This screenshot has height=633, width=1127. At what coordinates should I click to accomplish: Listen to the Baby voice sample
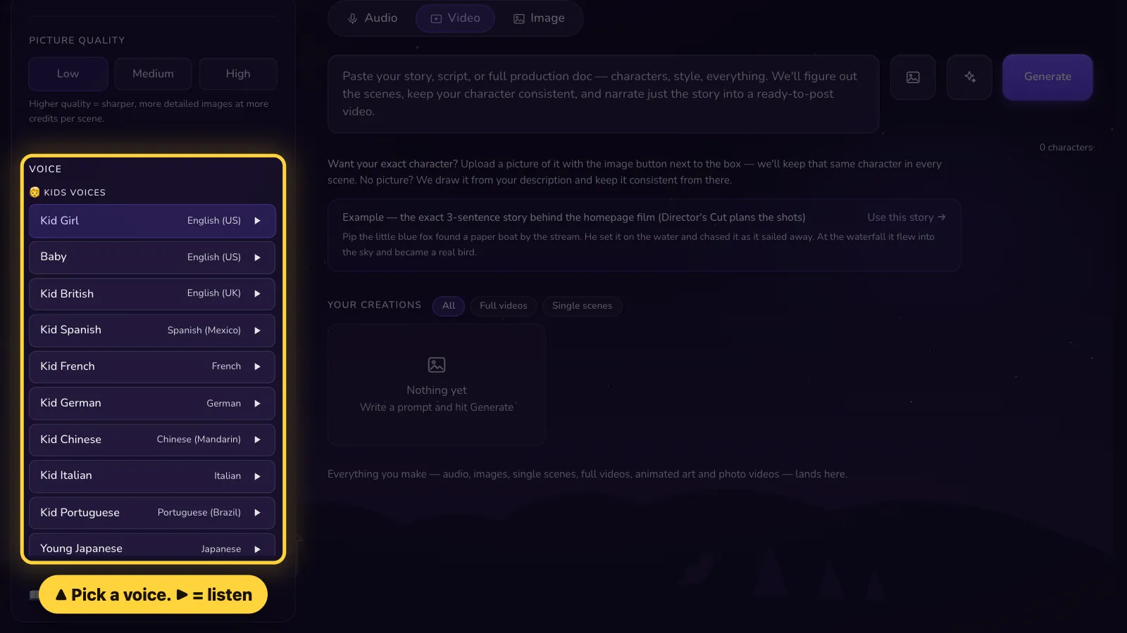tap(257, 257)
